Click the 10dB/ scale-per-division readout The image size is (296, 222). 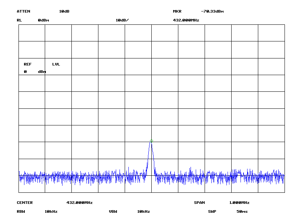(122, 20)
